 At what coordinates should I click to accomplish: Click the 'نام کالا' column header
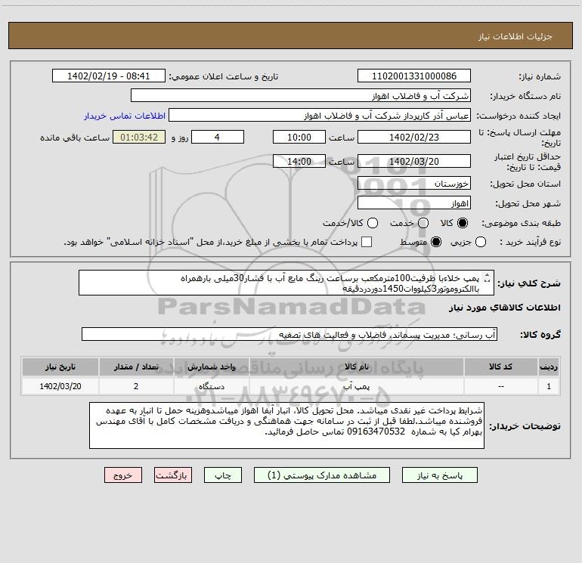(x=357, y=367)
